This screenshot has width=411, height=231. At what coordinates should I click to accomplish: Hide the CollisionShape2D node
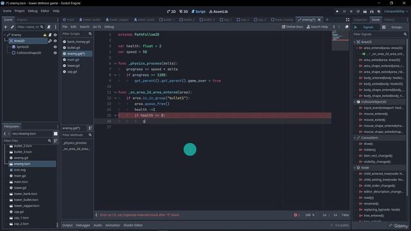55,53
